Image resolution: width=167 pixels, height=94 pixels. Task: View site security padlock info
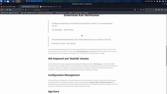[26, 10]
